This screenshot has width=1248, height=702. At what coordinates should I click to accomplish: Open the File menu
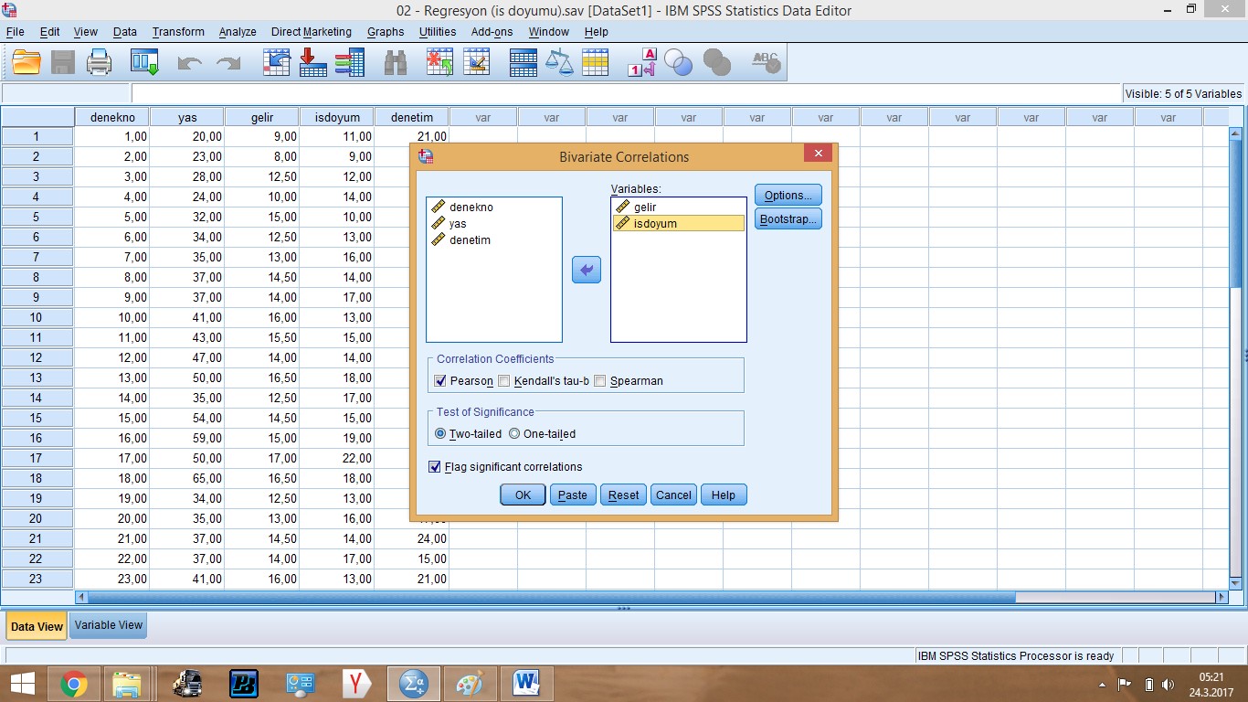[15, 32]
